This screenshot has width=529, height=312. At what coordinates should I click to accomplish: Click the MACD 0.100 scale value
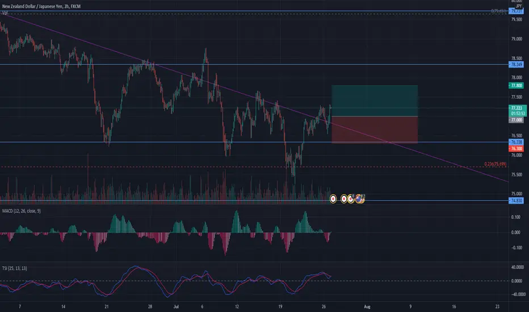pyautogui.click(x=515, y=217)
